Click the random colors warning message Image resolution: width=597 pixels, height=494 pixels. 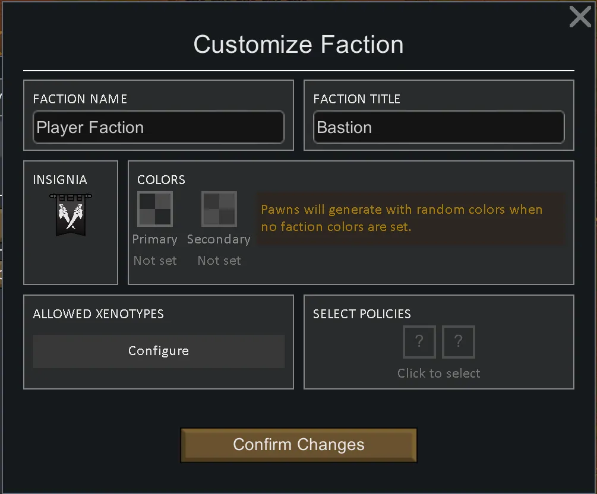402,218
